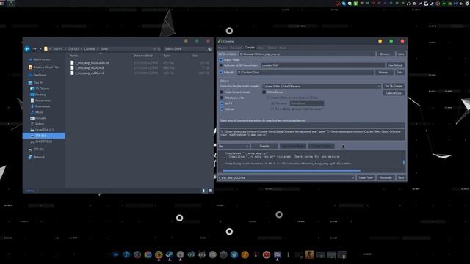Open Creative Cloud Files in sidebar
The height and width of the screenshot is (264, 470).
44,67
